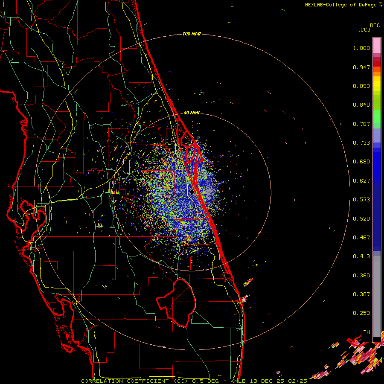Select the 50 NMI range ring label
This screenshot has height=384, width=384.
point(192,113)
